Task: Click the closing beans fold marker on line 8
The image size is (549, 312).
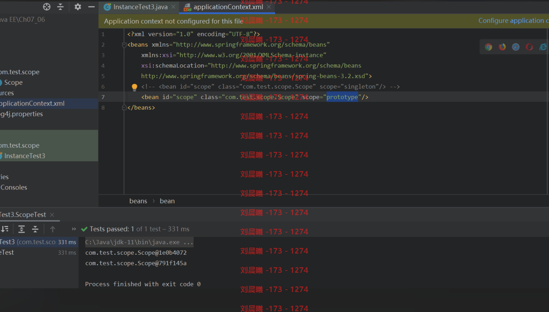Action: pos(124,108)
